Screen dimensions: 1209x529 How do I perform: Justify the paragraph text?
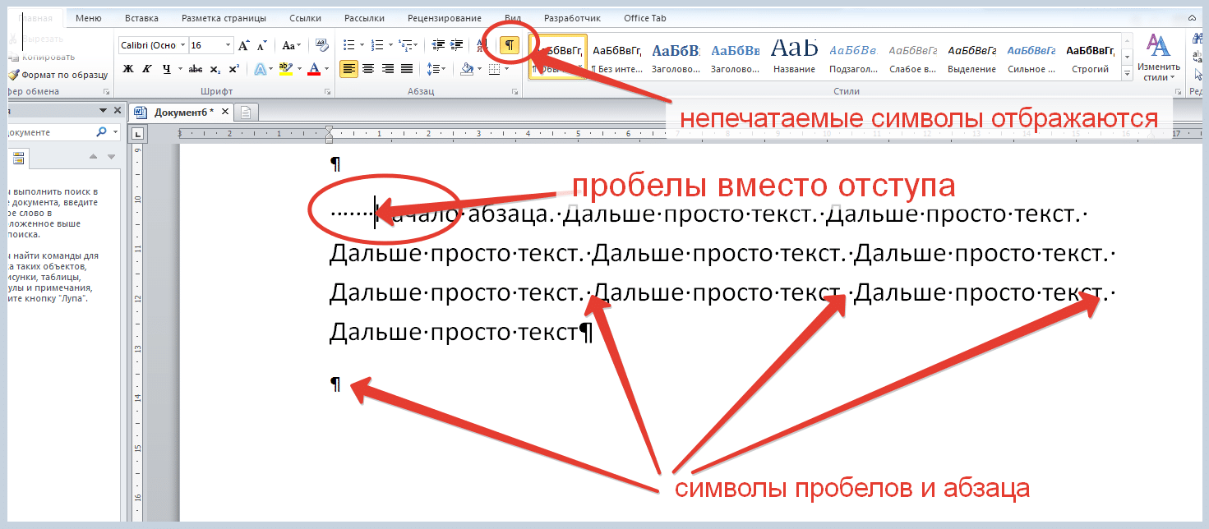point(408,69)
